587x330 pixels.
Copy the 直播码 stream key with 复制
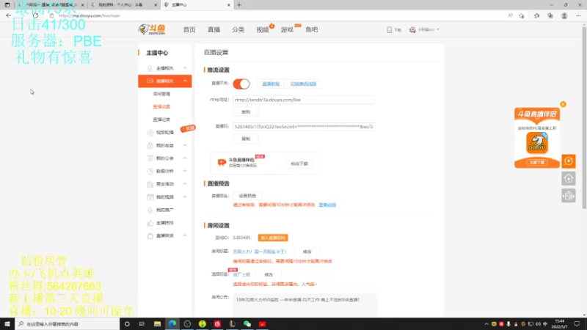pos(246,139)
